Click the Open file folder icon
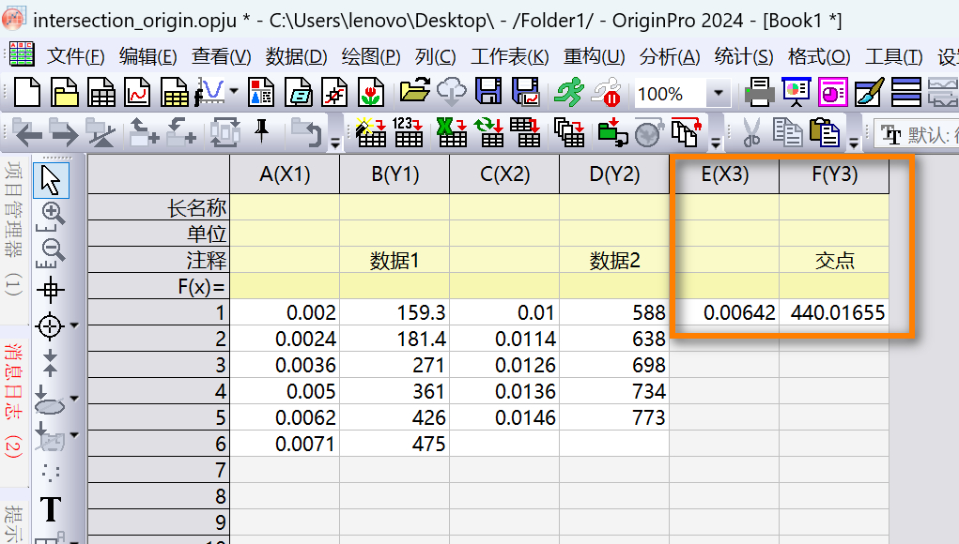This screenshot has width=959, height=544. [414, 93]
